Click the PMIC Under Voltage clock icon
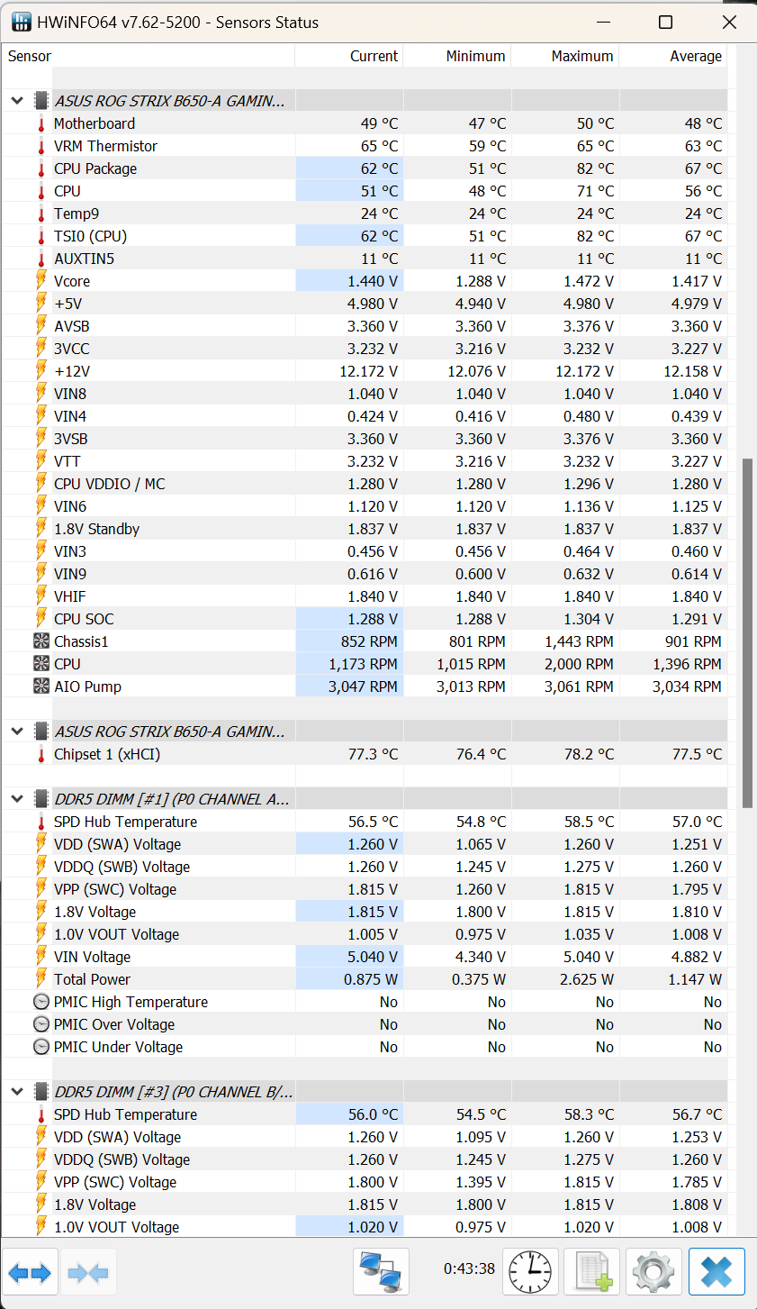 (x=41, y=1047)
